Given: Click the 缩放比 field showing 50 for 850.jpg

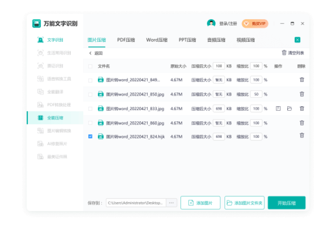Looking at the screenshot, I should (x=256, y=94).
